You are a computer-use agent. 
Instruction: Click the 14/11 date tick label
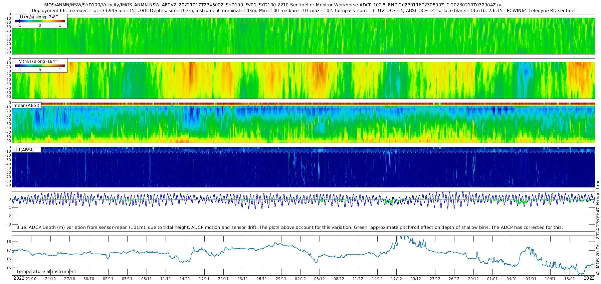185,279
